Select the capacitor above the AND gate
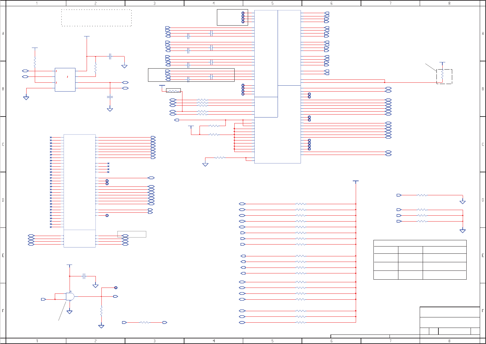This screenshot has height=344, width=486. pyautogui.click(x=84, y=276)
